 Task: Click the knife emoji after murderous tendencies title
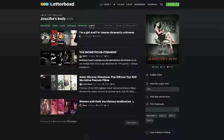click(x=133, y=101)
